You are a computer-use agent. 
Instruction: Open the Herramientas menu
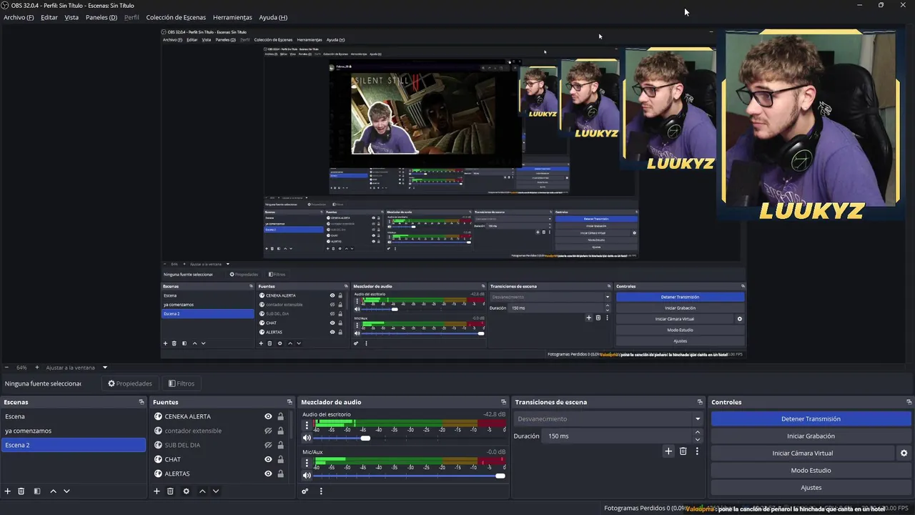pos(232,17)
